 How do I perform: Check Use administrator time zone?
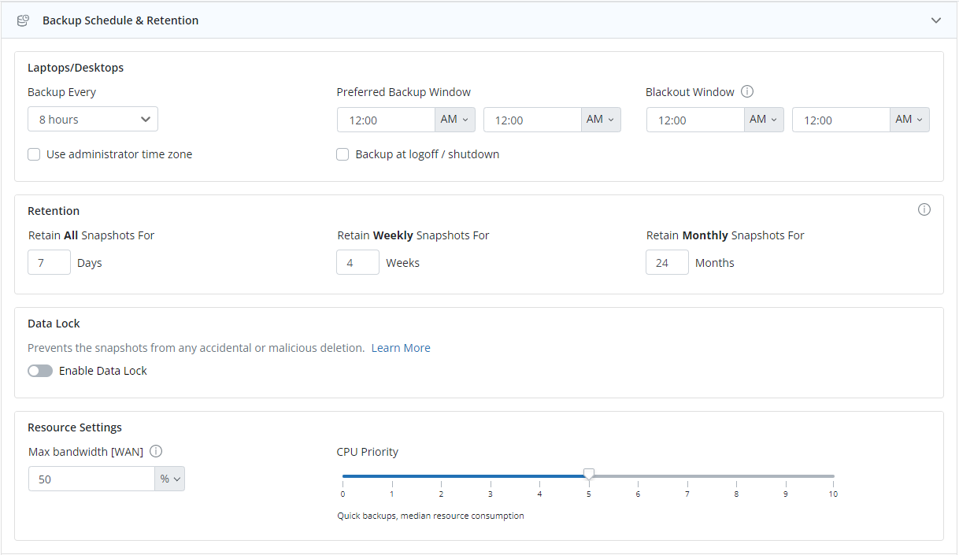pos(34,154)
